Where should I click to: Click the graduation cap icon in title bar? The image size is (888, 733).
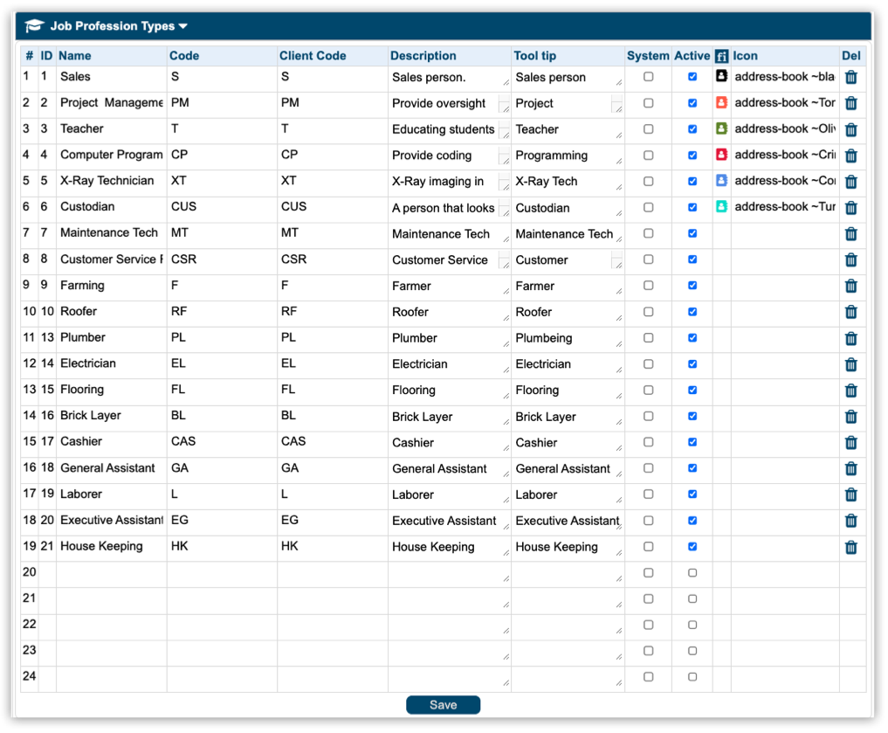[34, 26]
